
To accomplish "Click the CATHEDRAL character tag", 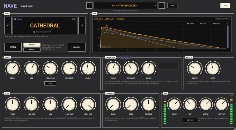I will pos(125,57).
